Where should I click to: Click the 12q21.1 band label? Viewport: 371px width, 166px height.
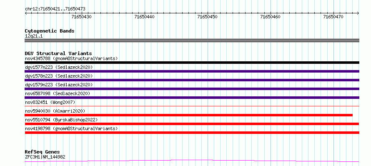point(34,36)
